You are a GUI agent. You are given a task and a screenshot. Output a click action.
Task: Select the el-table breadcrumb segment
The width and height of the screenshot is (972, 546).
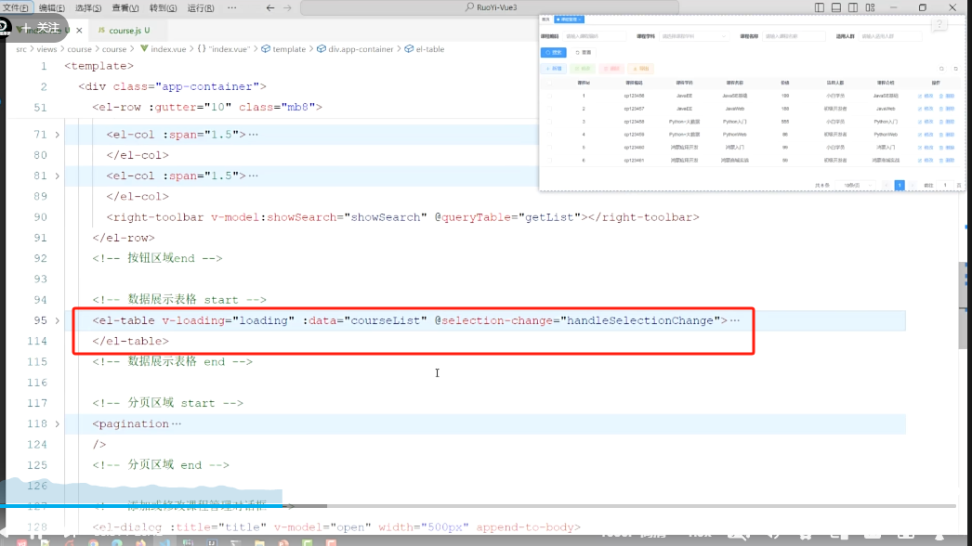[x=425, y=49]
